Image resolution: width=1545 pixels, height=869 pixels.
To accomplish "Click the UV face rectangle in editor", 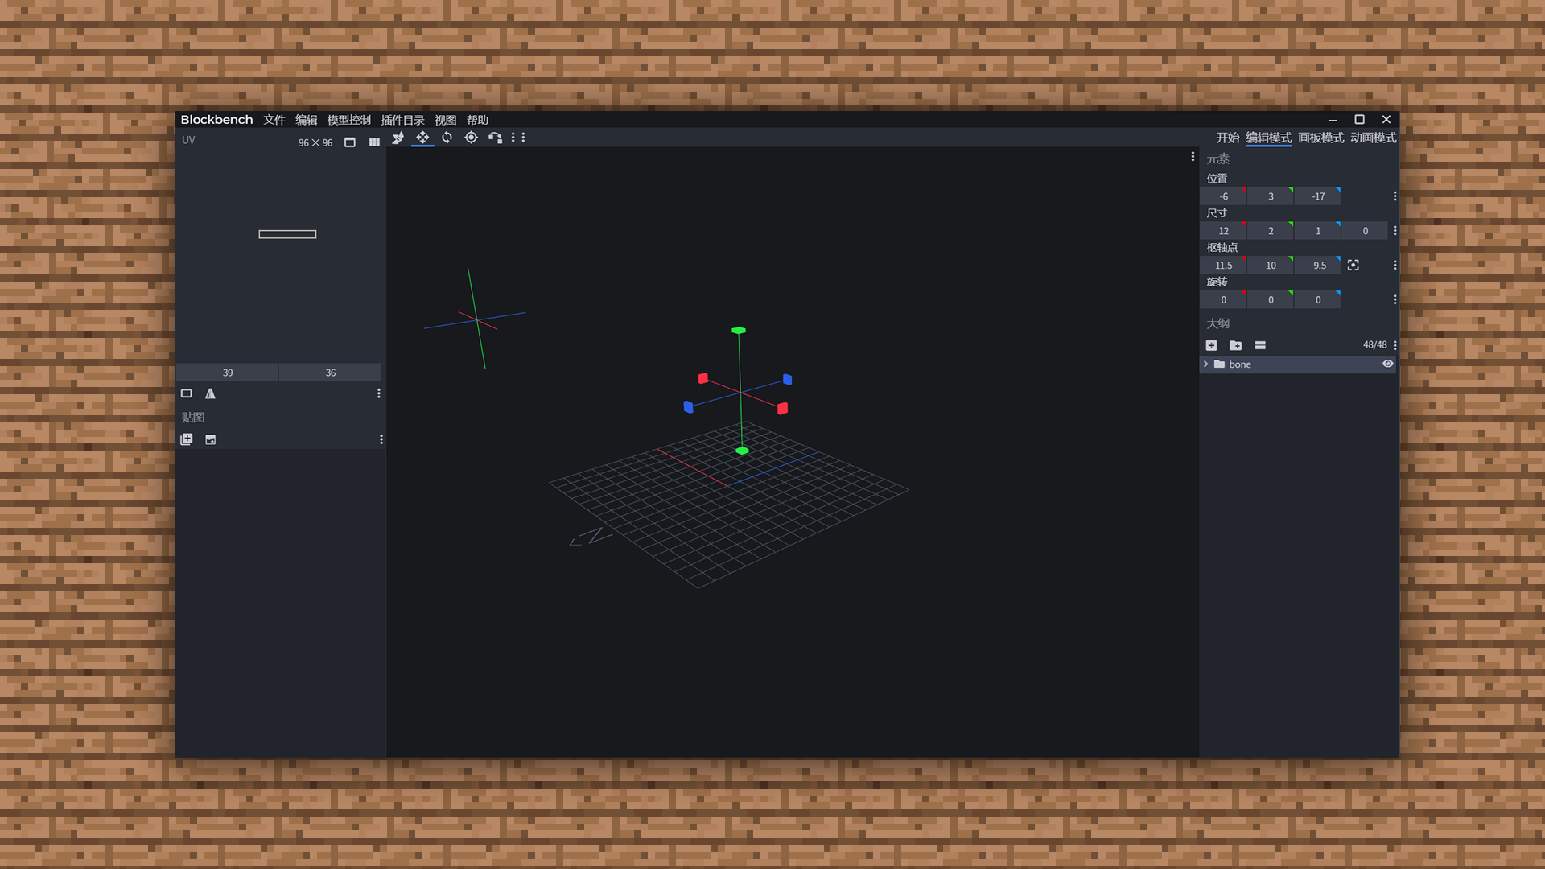I will click(x=287, y=234).
